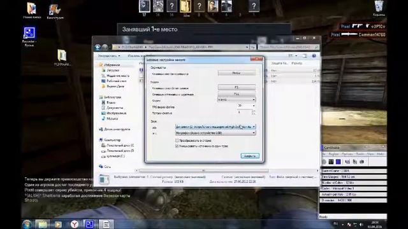Open Yandex browser from the taskbar
408x229 pixels.
coord(75,224)
